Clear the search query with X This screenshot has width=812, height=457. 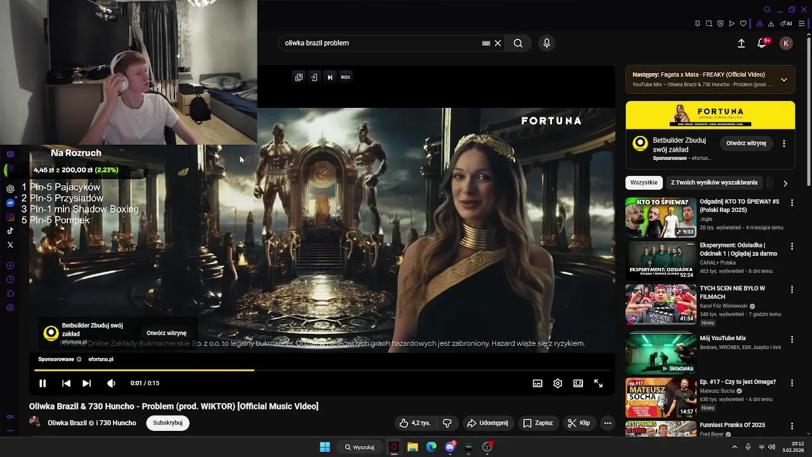(x=498, y=43)
